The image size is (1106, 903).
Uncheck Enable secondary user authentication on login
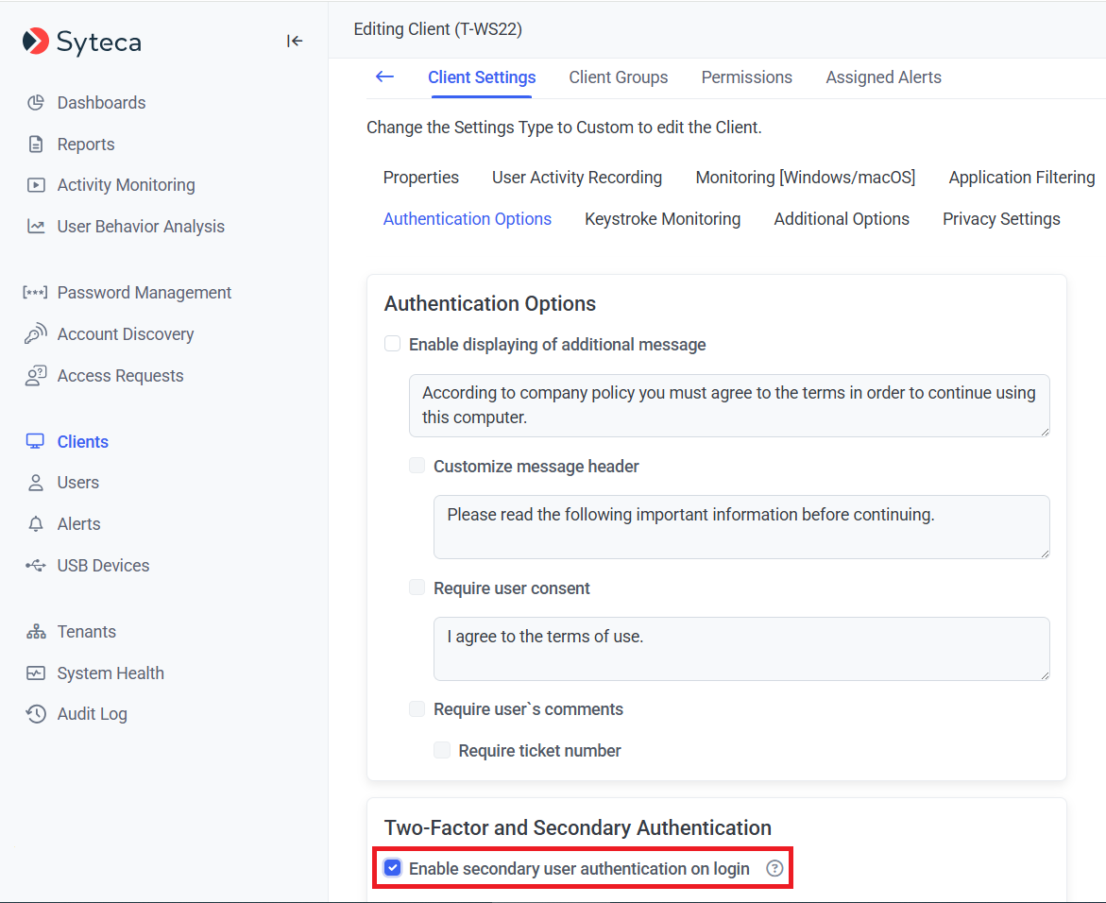pos(393,869)
